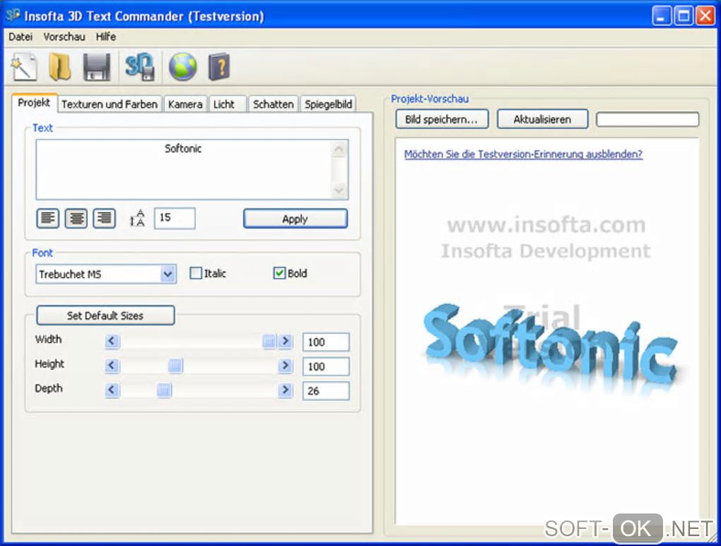Open the Hilfe menu
This screenshot has height=546, width=721.
pos(106,37)
